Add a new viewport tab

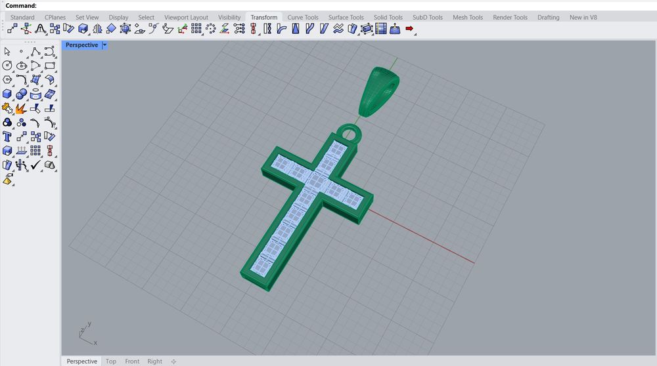(x=173, y=361)
